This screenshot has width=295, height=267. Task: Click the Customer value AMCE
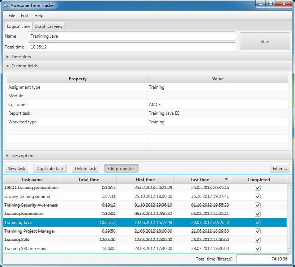(155, 105)
